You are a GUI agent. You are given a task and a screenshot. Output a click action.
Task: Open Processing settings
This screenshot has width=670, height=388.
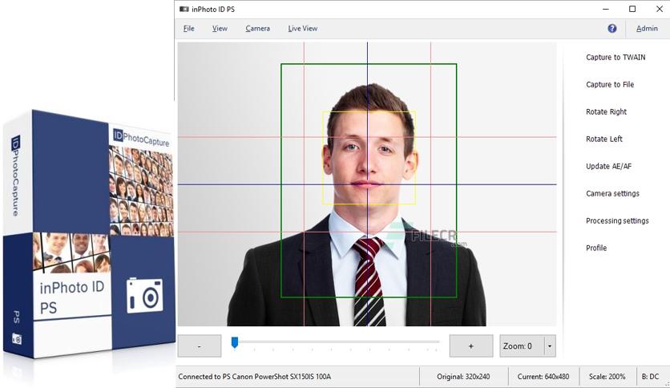(x=617, y=221)
